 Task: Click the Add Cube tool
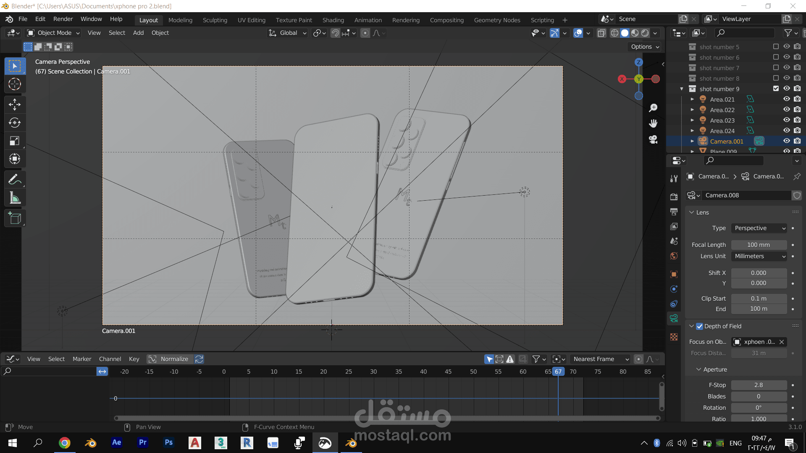coord(15,218)
